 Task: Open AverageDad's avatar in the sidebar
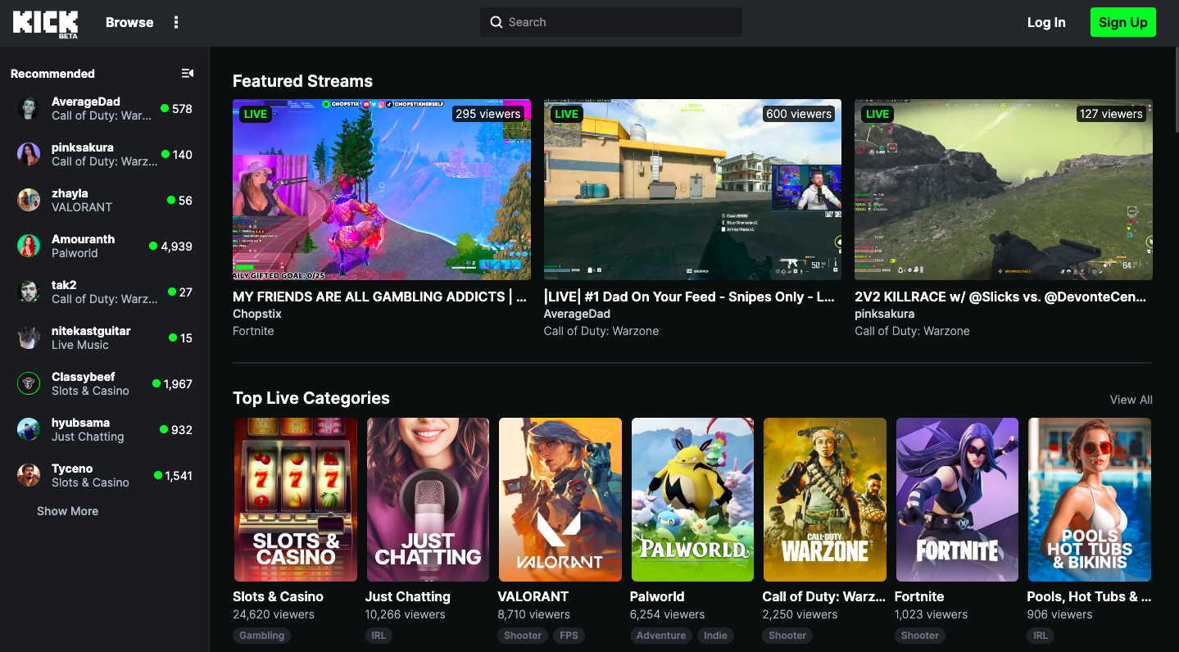click(29, 109)
